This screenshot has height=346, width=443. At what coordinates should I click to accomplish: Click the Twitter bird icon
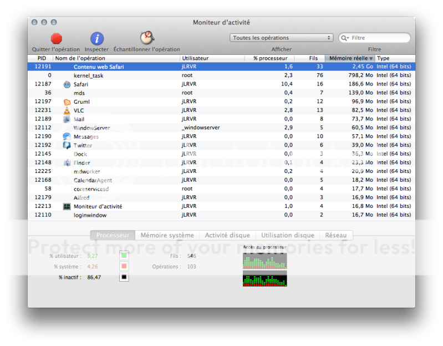tap(67, 145)
